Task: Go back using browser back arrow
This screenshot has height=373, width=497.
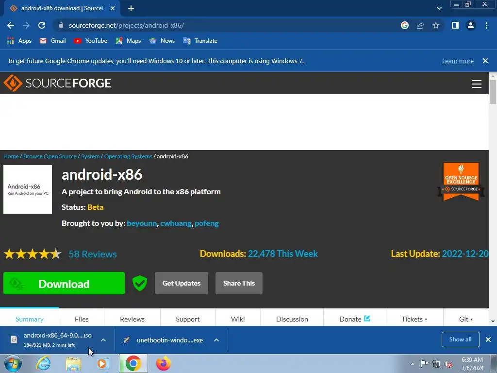Action: (11, 25)
